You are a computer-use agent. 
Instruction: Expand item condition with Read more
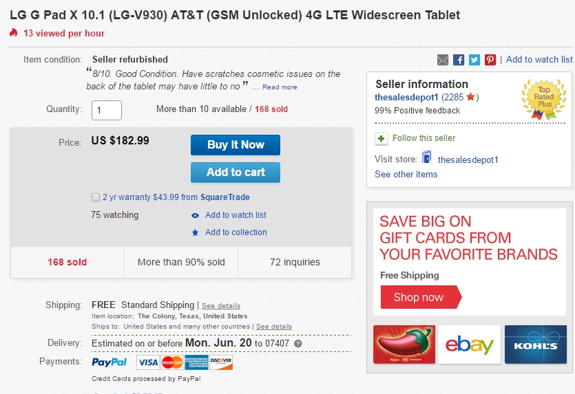[x=280, y=87]
